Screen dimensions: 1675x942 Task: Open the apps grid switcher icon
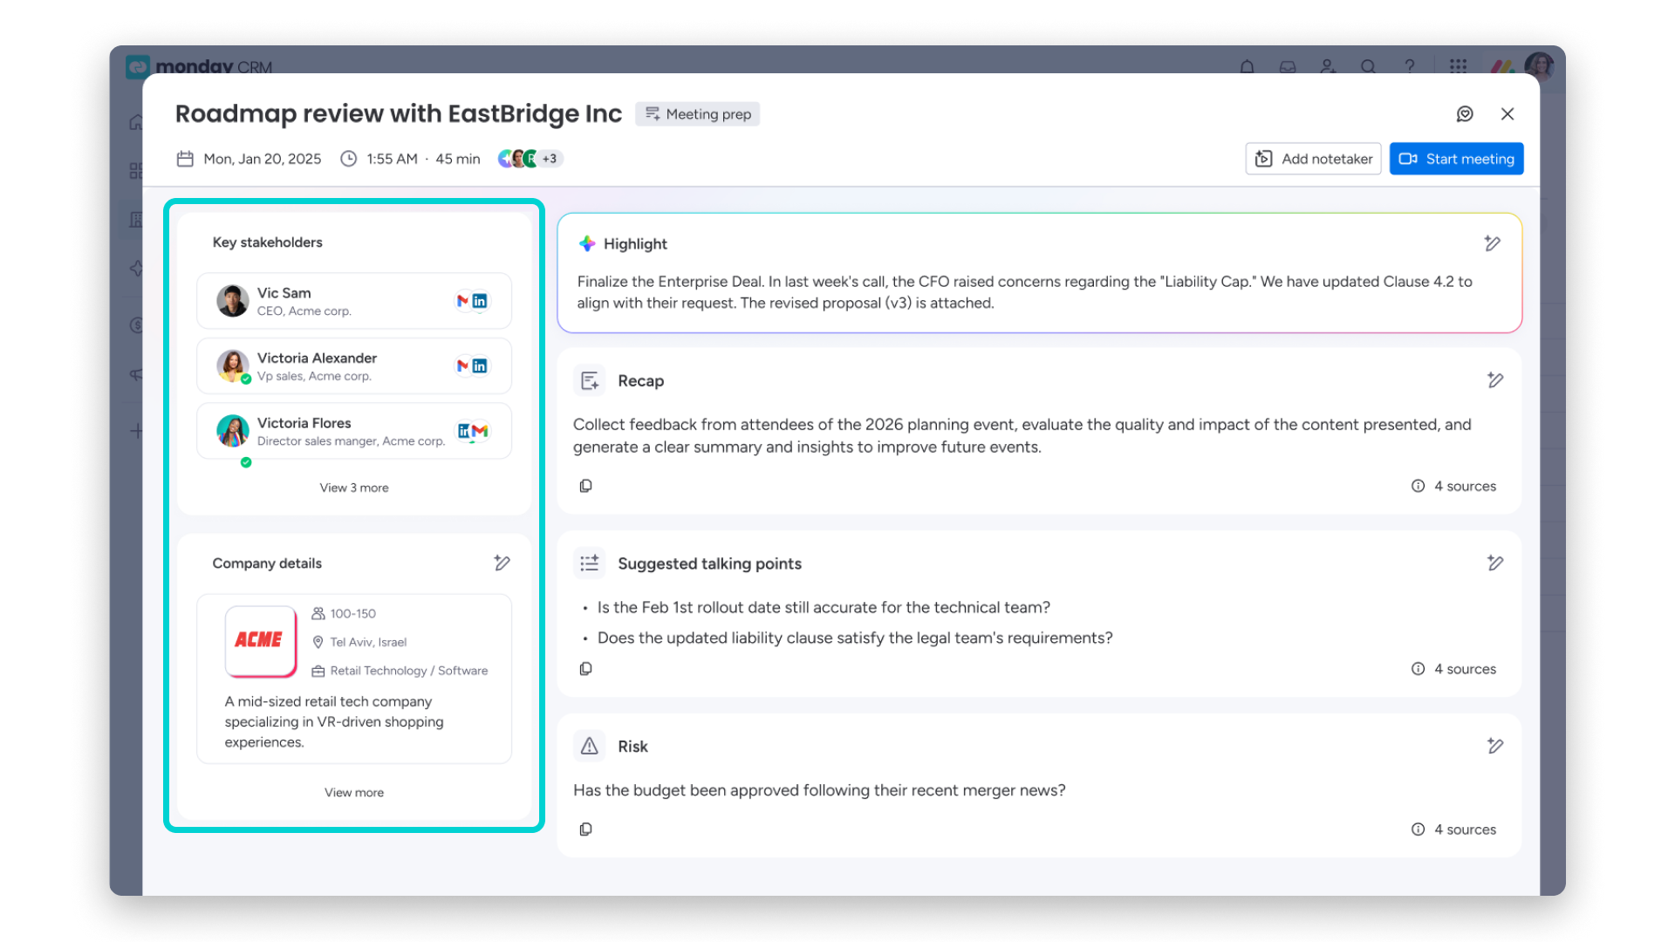click(x=1458, y=66)
